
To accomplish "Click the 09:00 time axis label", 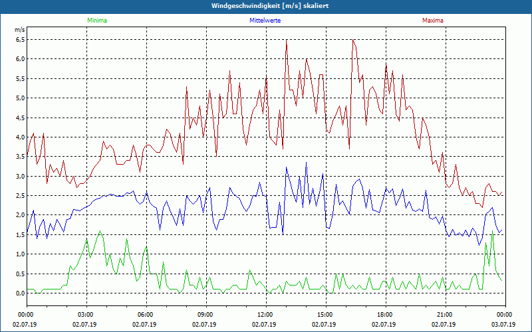I will point(204,315).
